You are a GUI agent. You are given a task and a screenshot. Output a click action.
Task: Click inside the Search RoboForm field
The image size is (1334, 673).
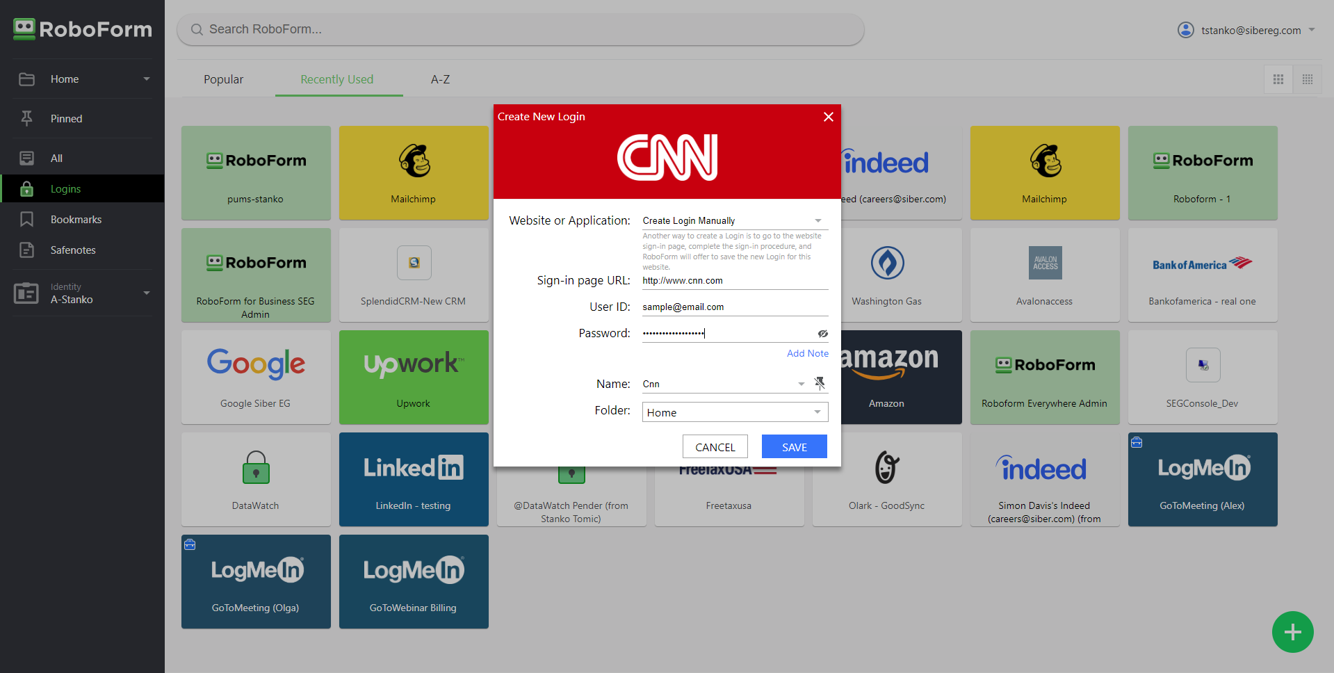pos(520,29)
